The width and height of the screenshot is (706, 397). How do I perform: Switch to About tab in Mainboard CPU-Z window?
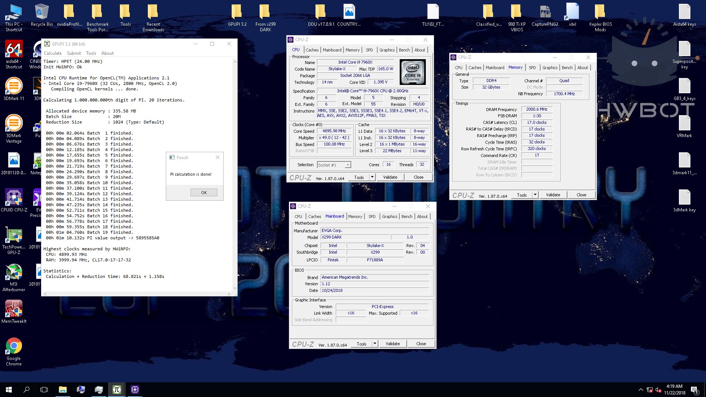tap(422, 217)
